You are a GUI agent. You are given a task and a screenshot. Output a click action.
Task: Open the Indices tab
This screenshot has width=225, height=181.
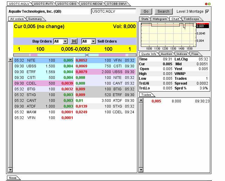pos(182,54)
